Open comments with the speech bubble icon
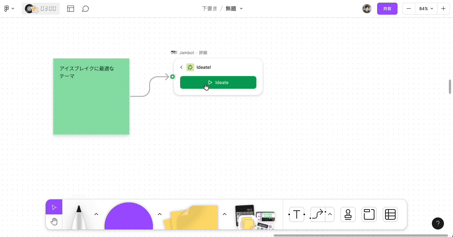453x237 pixels. (x=86, y=8)
